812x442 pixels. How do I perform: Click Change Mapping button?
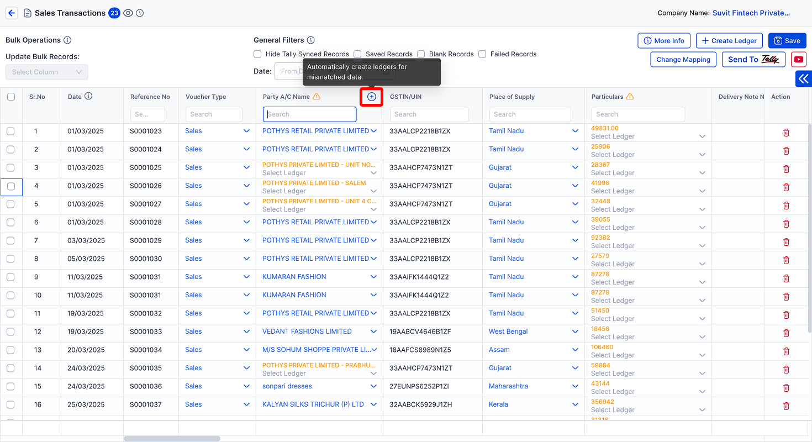coord(683,60)
